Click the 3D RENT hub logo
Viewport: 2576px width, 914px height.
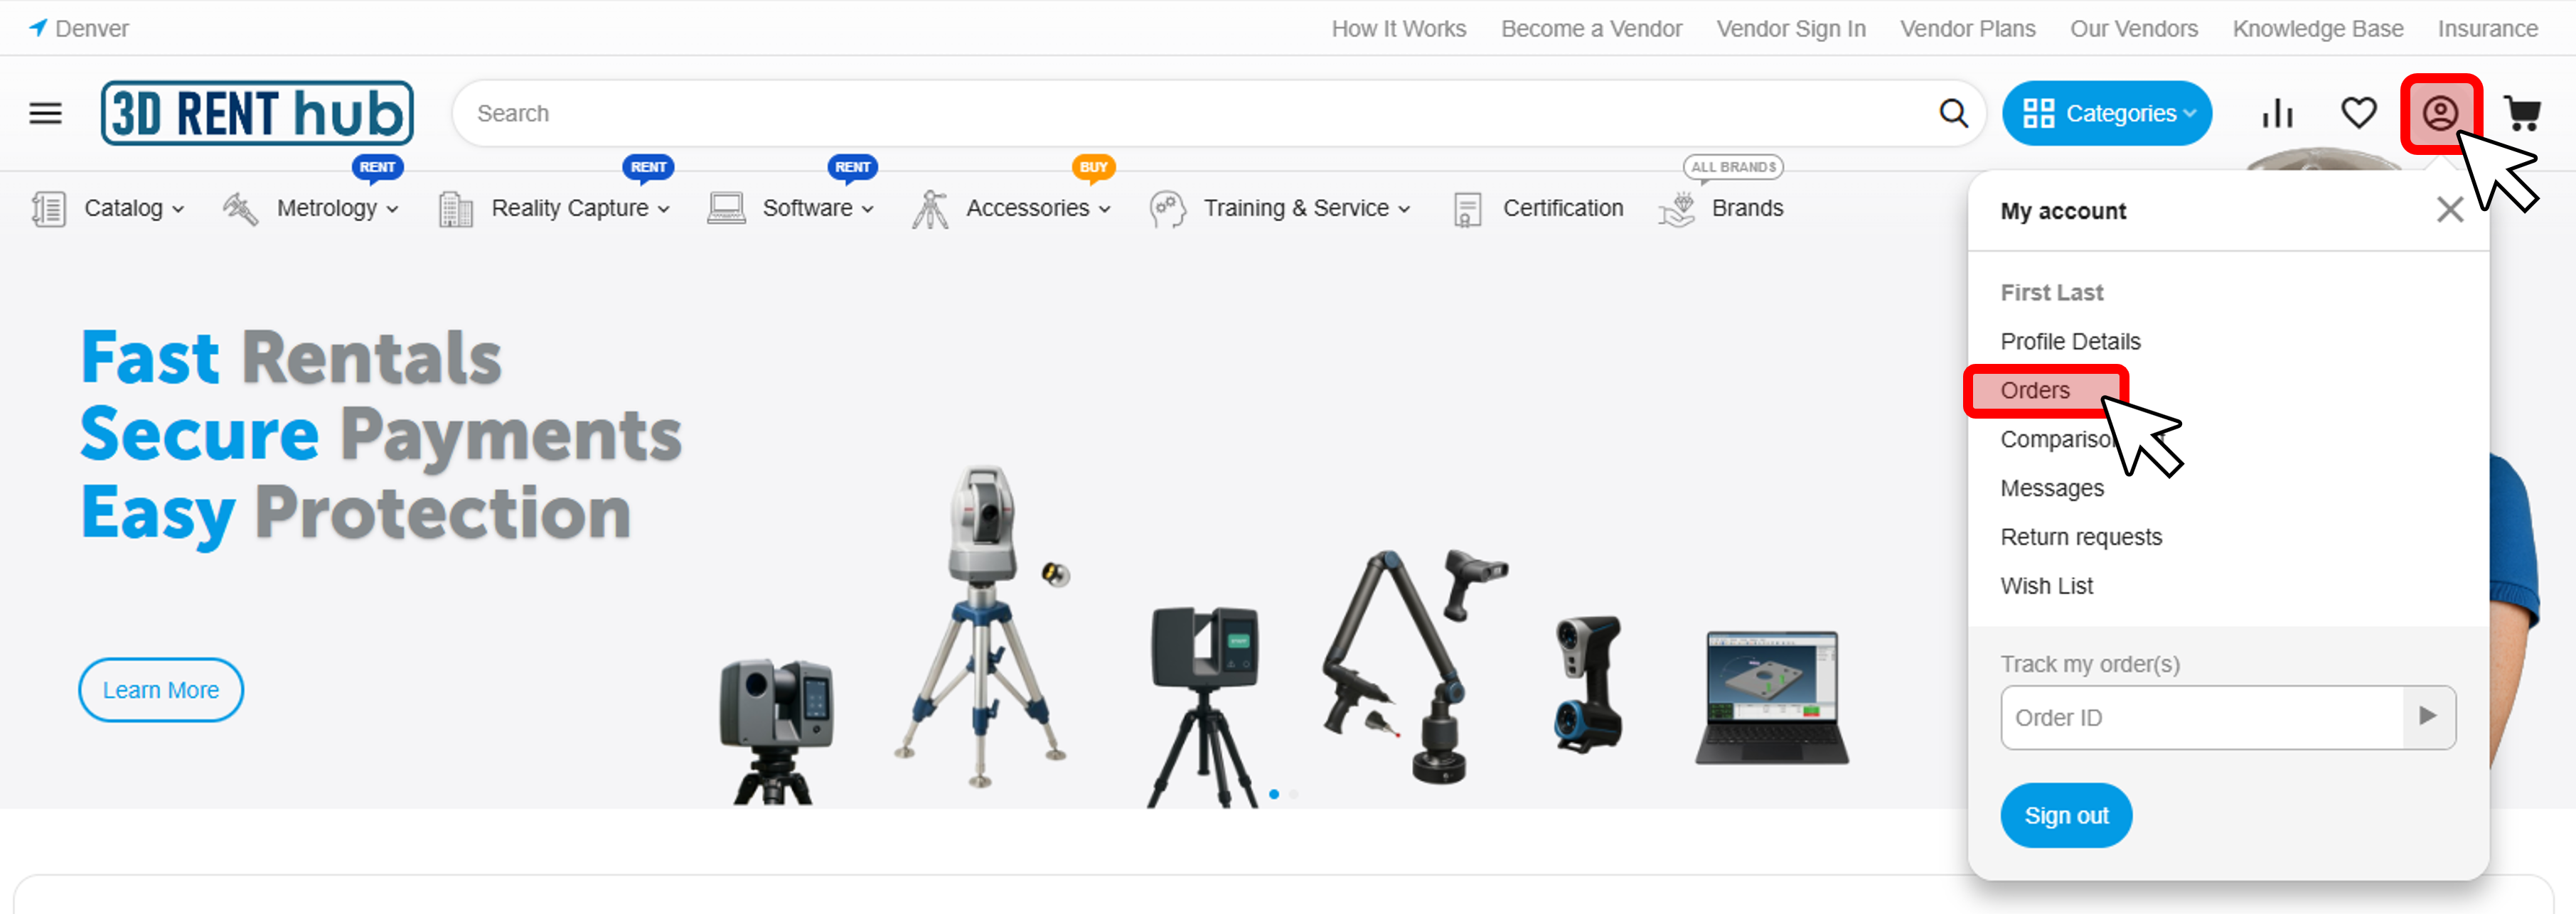click(257, 113)
